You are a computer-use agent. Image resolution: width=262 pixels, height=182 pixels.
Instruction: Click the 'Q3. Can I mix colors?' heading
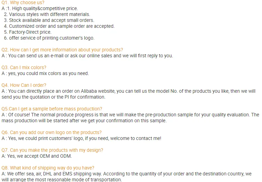(24, 67)
